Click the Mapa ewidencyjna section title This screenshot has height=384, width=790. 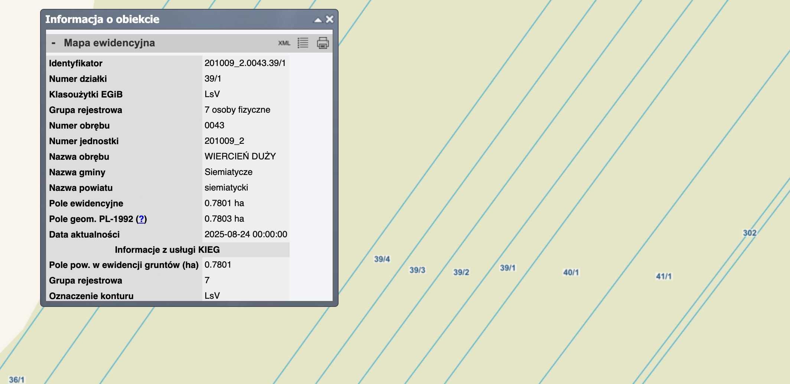[x=109, y=43]
